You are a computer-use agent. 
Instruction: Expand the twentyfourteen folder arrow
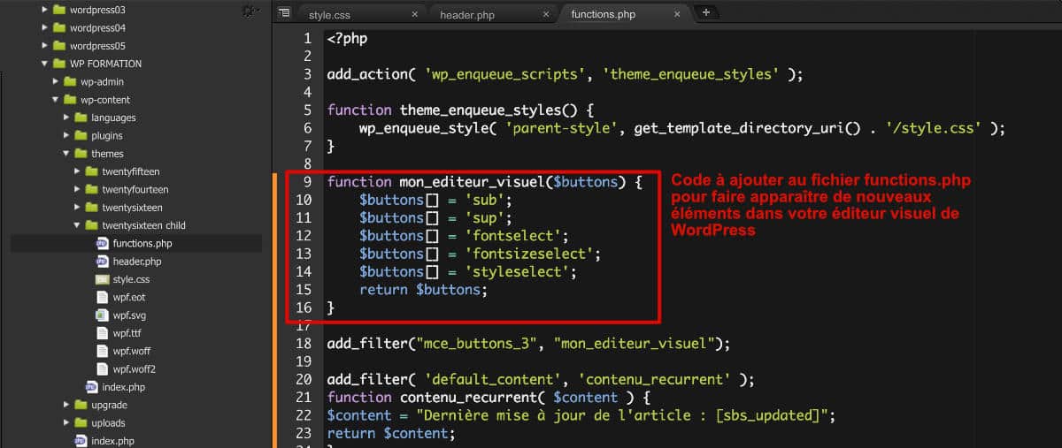pos(77,189)
